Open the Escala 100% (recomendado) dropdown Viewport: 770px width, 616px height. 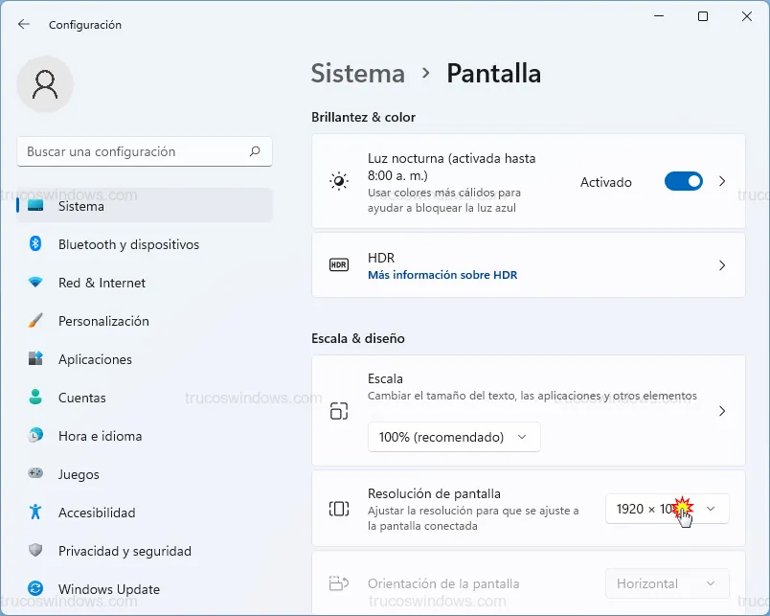tap(454, 437)
